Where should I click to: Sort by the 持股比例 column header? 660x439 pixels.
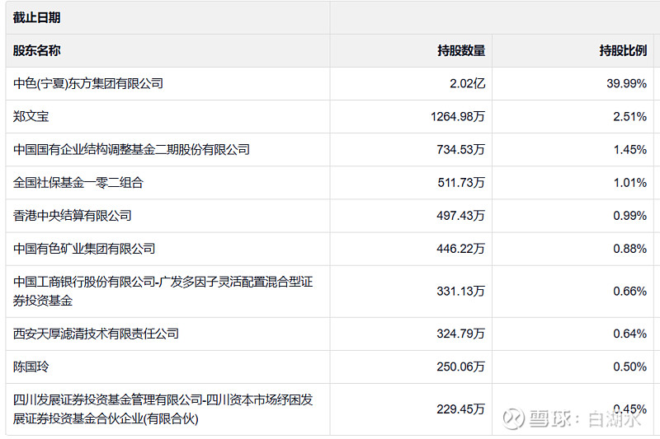623,50
